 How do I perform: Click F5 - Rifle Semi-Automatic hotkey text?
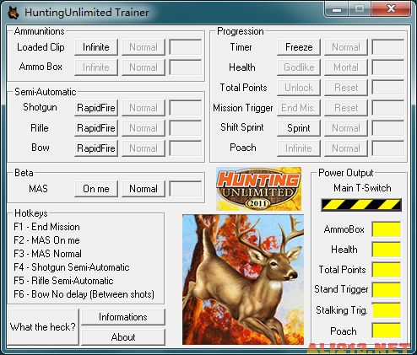click(x=63, y=281)
